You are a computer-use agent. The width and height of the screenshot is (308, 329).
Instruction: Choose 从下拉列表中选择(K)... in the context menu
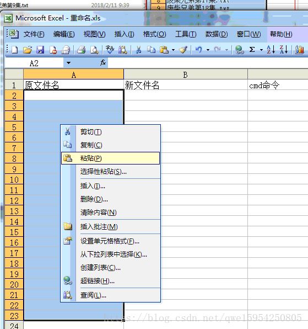pos(111,254)
